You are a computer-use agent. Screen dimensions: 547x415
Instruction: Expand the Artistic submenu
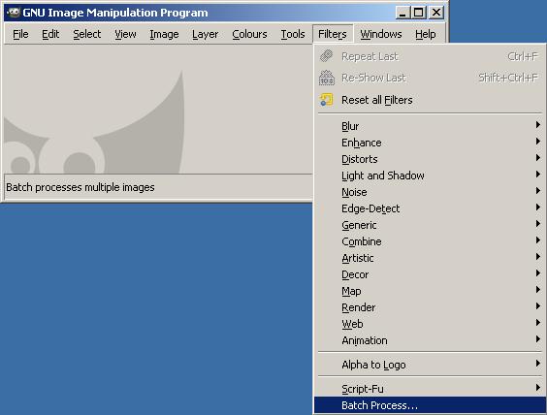pos(430,258)
